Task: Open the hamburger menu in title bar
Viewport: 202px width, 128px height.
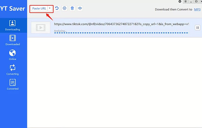Action: tap(185, 2)
